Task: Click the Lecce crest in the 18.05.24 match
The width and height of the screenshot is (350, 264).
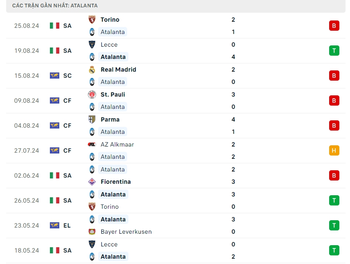Action: click(x=92, y=244)
